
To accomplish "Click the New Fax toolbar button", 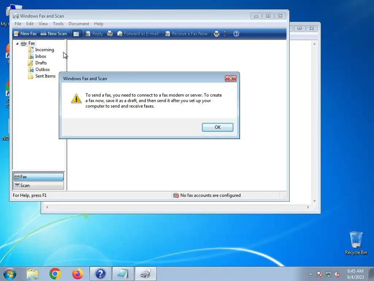I will [25, 34].
